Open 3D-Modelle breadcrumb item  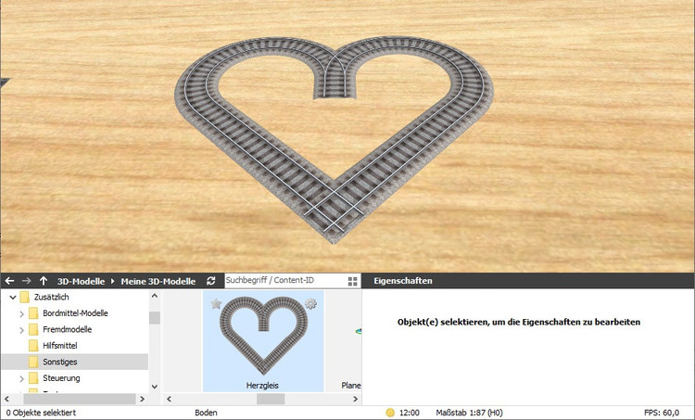click(x=81, y=281)
